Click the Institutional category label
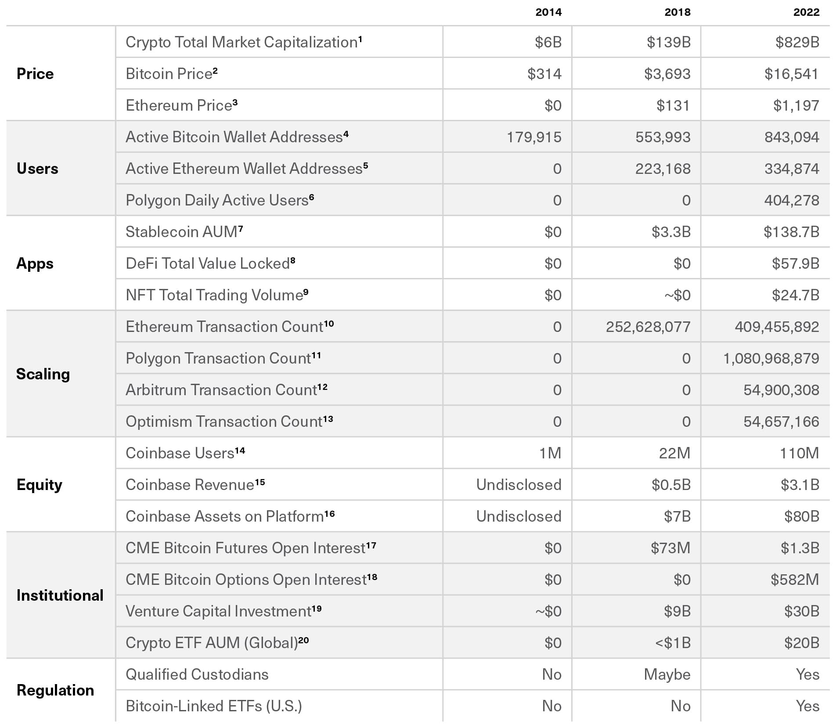This screenshot has width=836, height=728. (x=60, y=595)
